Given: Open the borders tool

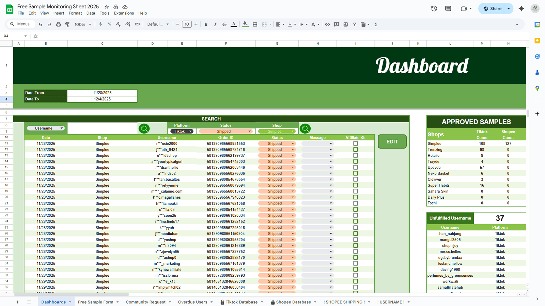Looking at the screenshot, I should 255,24.
